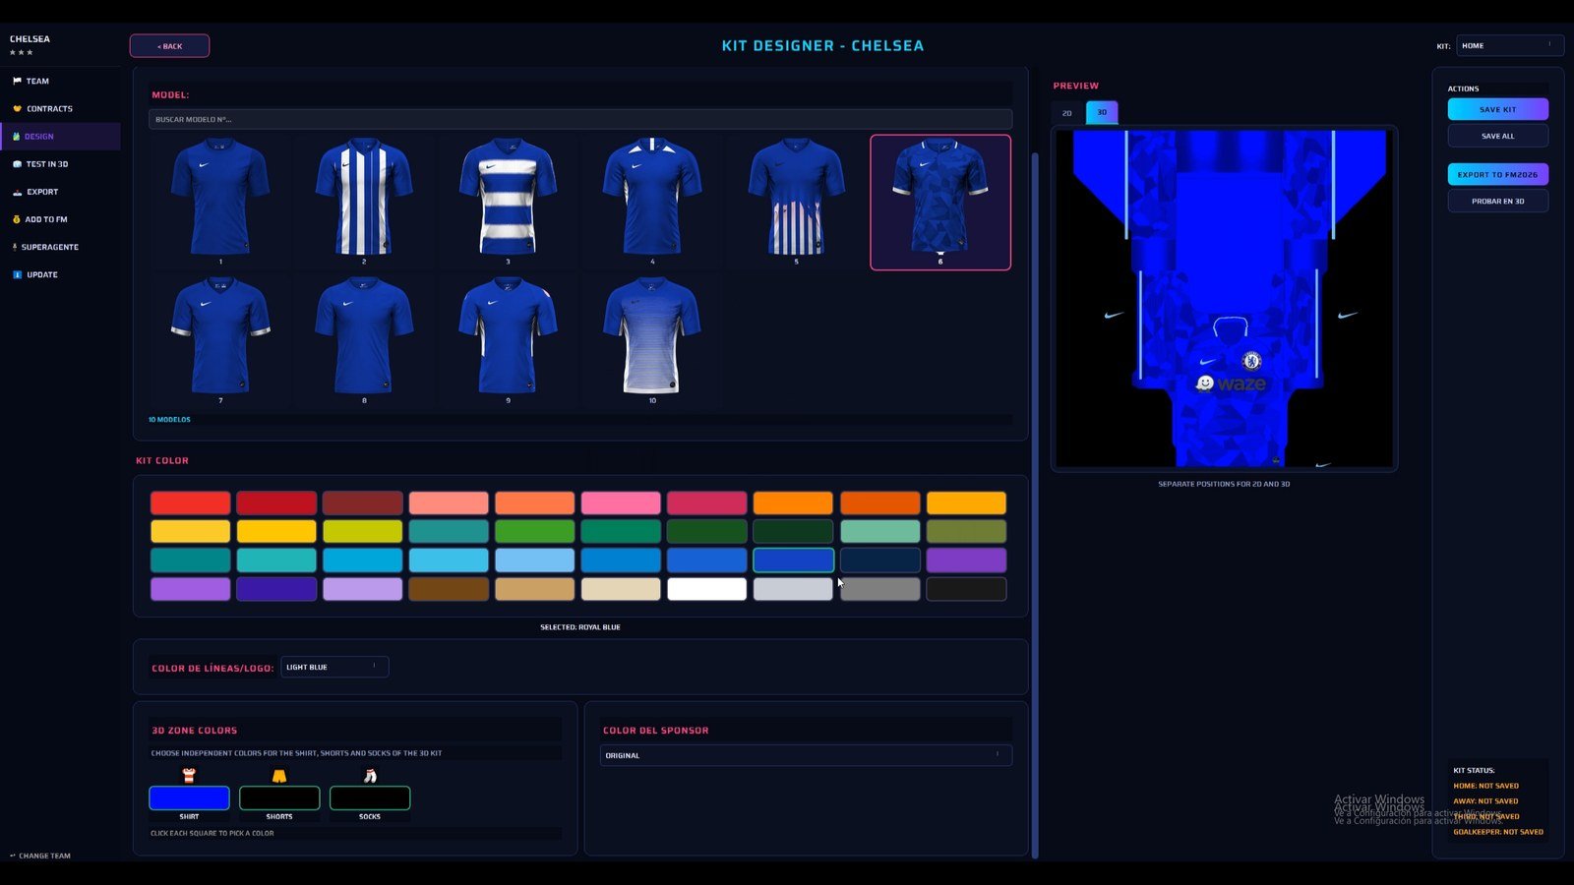Go to Test in 3D section
Image resolution: width=1574 pixels, height=885 pixels.
[x=61, y=164]
